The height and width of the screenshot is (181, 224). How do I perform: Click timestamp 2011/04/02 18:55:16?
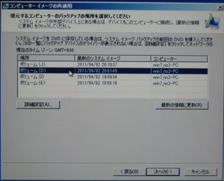point(97,83)
